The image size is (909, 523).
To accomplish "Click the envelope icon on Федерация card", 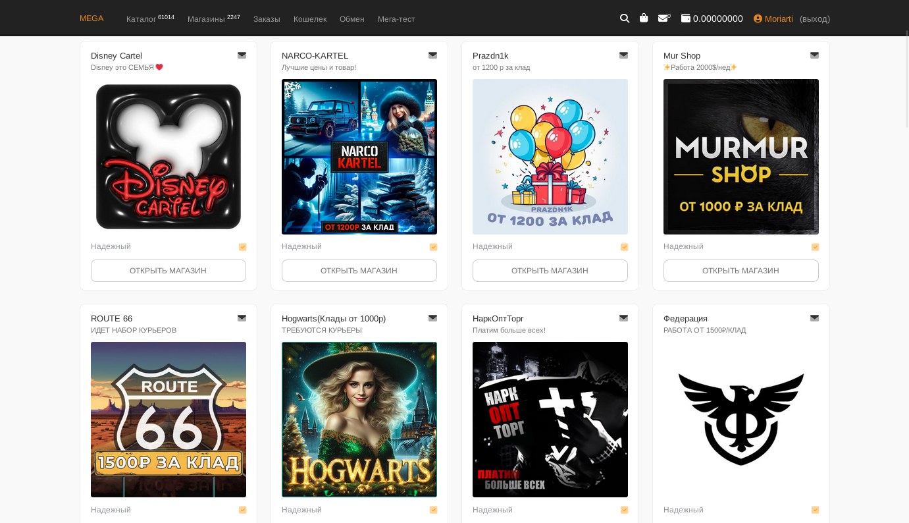I will [x=814, y=318].
